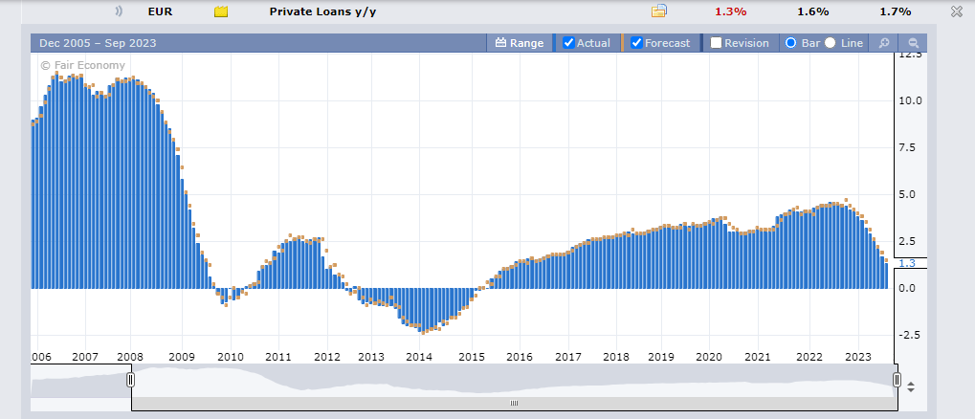Click the forecast value 1.6%
Viewport: 975px width, 419px height.
[x=813, y=11]
